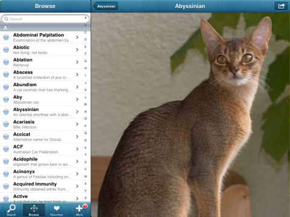Tap the blue bullet beside ACF
The height and width of the screenshot is (217, 290).
tap(6, 149)
